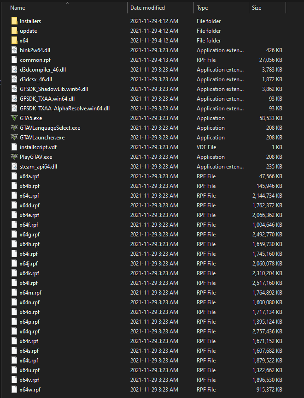Click the File folder type of Installers
Viewport: 304px width, 398px height.
pyautogui.click(x=209, y=21)
